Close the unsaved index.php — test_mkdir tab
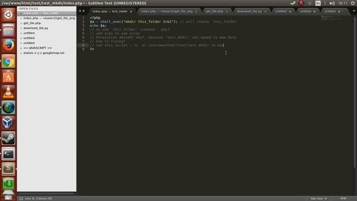The image size is (357, 201). tap(131, 11)
